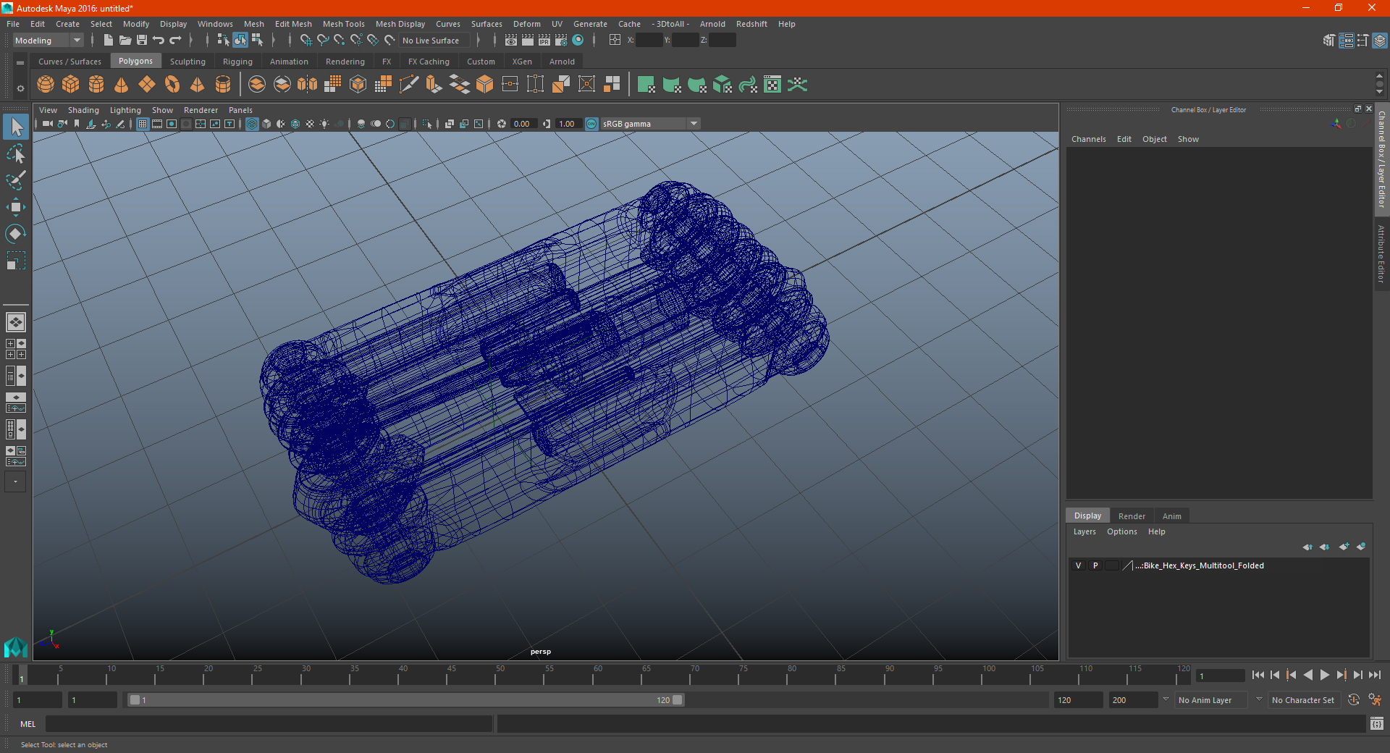1390x753 pixels.
Task: Click the shelf scroll up arrow
Action: pos(1379,76)
